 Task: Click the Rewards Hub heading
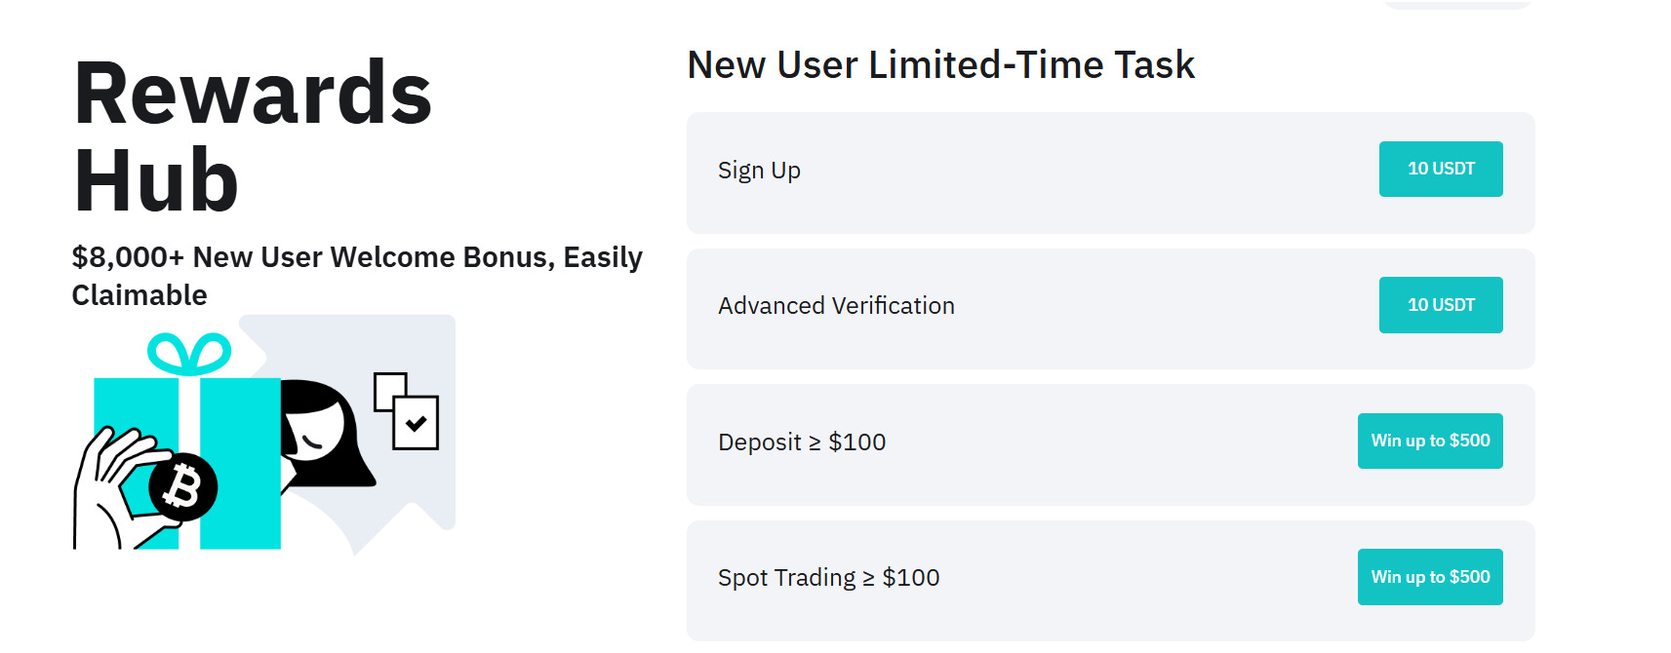pos(253,135)
